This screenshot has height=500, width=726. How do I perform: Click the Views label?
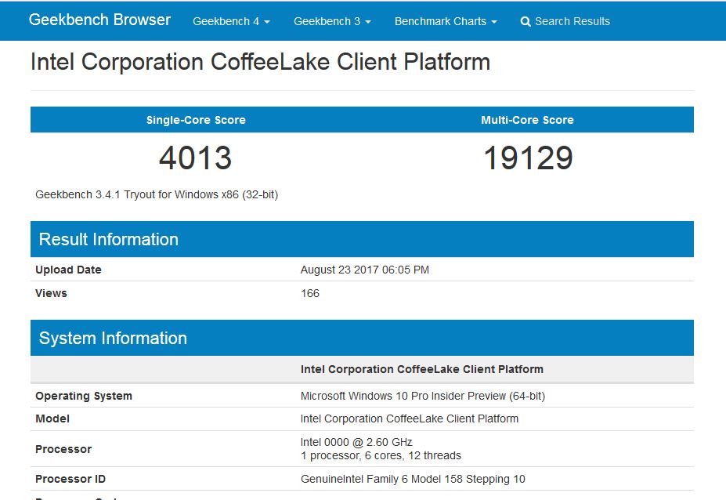(51, 293)
